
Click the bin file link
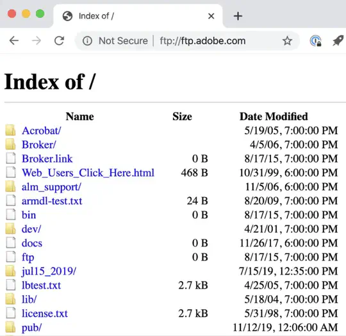(29, 215)
